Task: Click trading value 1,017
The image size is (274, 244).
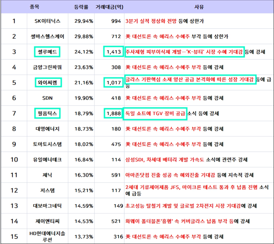Action: tap(114, 83)
